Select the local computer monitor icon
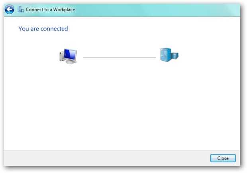This screenshot has height=173, width=247. 69,56
